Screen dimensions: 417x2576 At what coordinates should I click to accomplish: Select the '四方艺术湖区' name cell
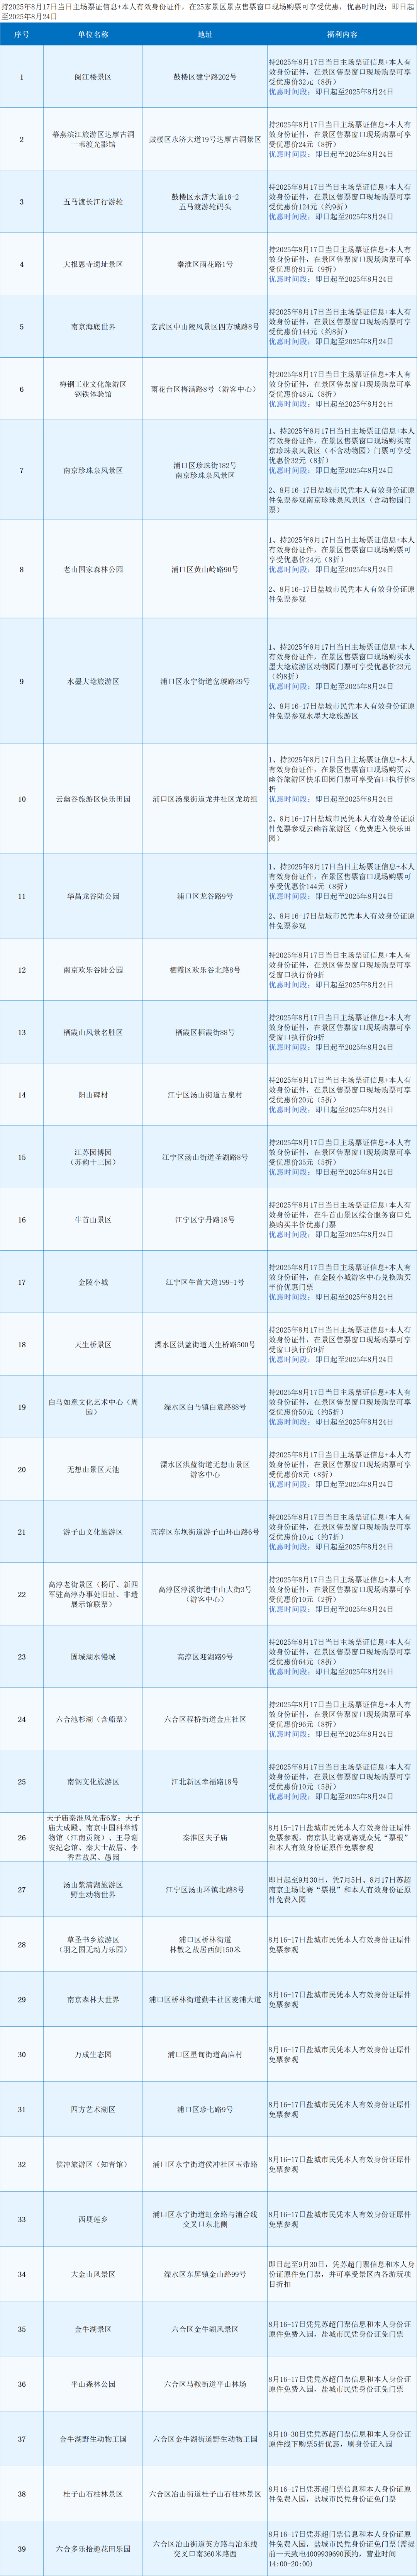pos(93,2109)
